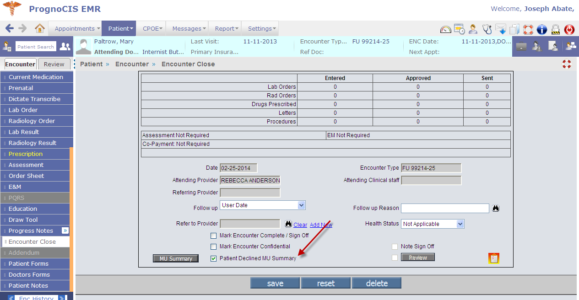Open the CPOE menu
Viewport: 579px width, 300px height.
pyautogui.click(x=152, y=28)
